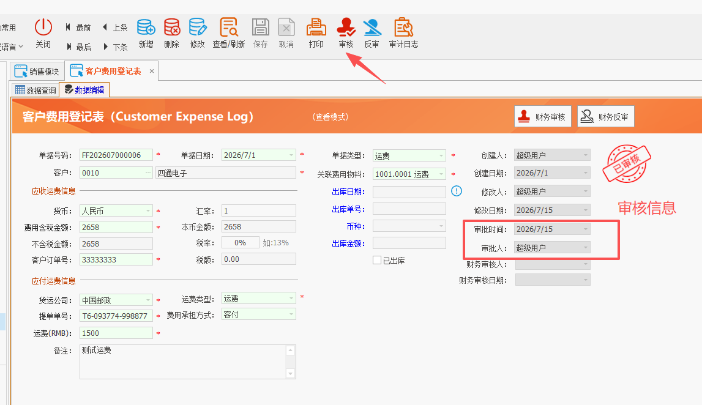Viewport: 702px width, 405px height.
Task: Open the 费用承担方式 dropdown
Action: tap(291, 314)
